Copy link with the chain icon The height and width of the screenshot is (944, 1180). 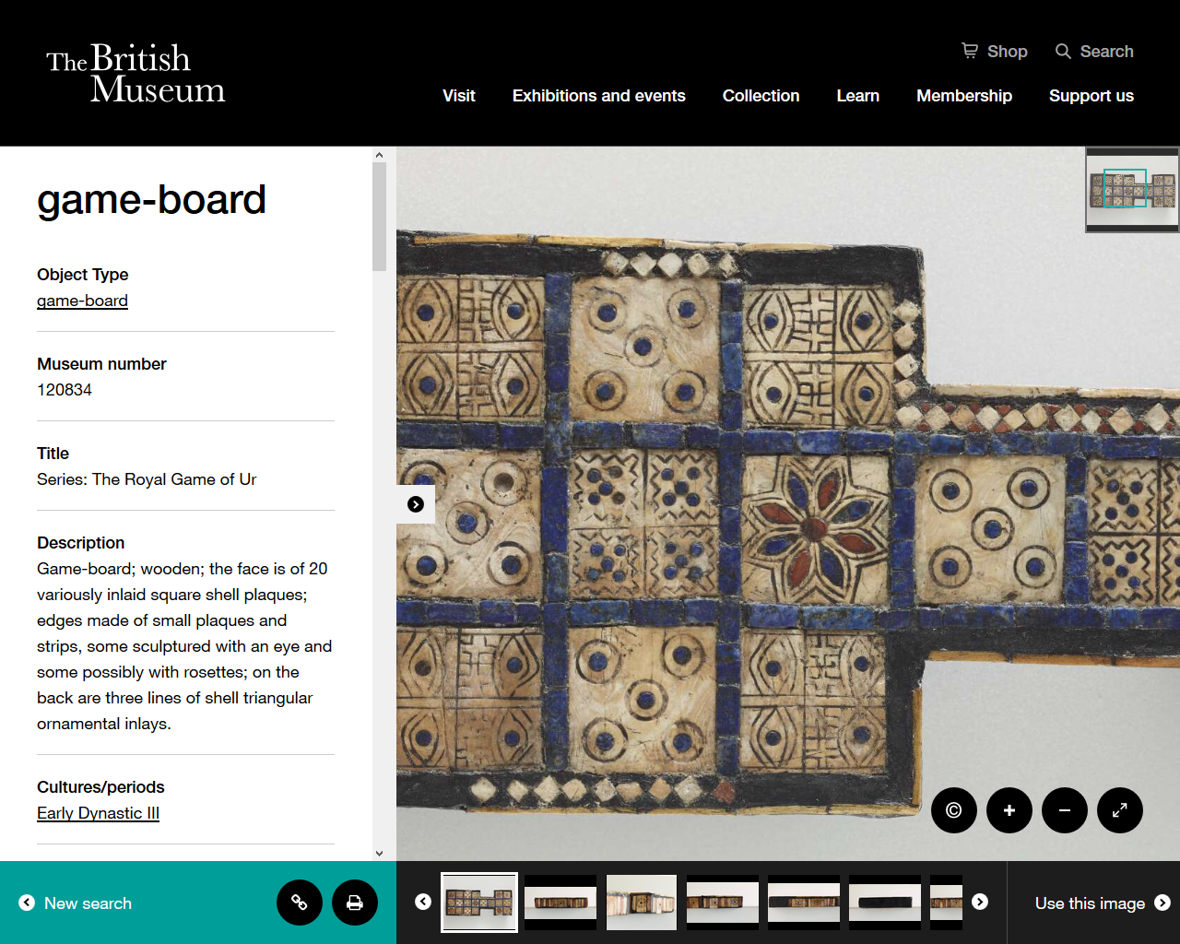tap(300, 903)
